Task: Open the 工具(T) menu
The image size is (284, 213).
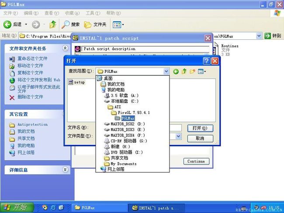Action: (93, 13)
